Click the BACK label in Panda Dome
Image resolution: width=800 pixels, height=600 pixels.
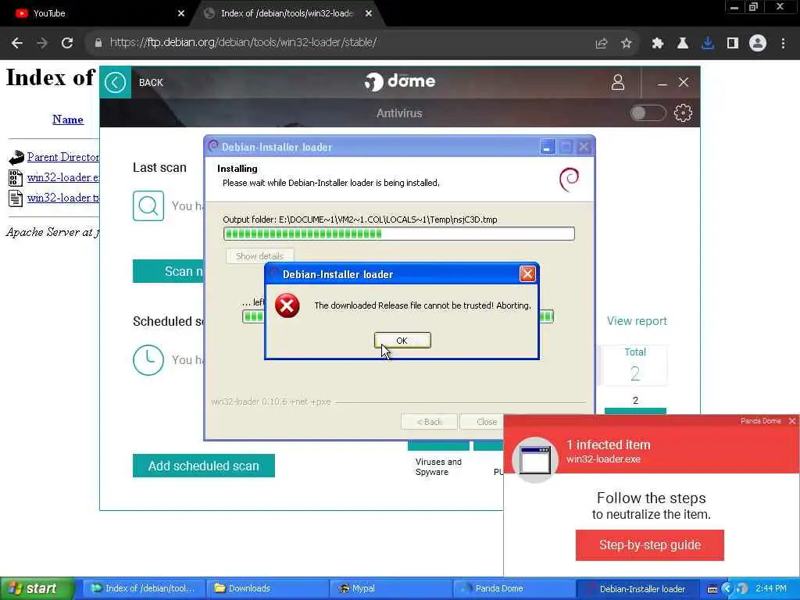coord(151,83)
